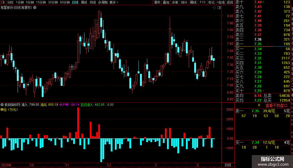Select the 1分钟 period tab
Image resolution: width=293 pixels, height=168 pixels.
tap(20, 2)
